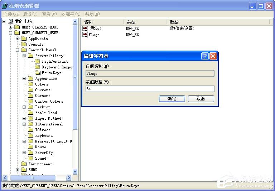The height and width of the screenshot is (191, 275).
Task: Collapse the HKEY_CURRENT_USER node
Action: click(x=11, y=33)
